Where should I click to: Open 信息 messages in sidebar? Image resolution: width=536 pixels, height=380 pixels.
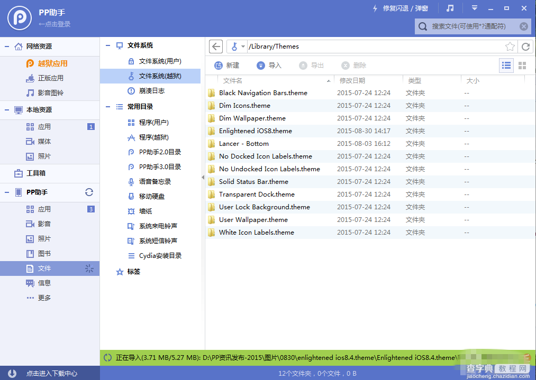(50, 283)
